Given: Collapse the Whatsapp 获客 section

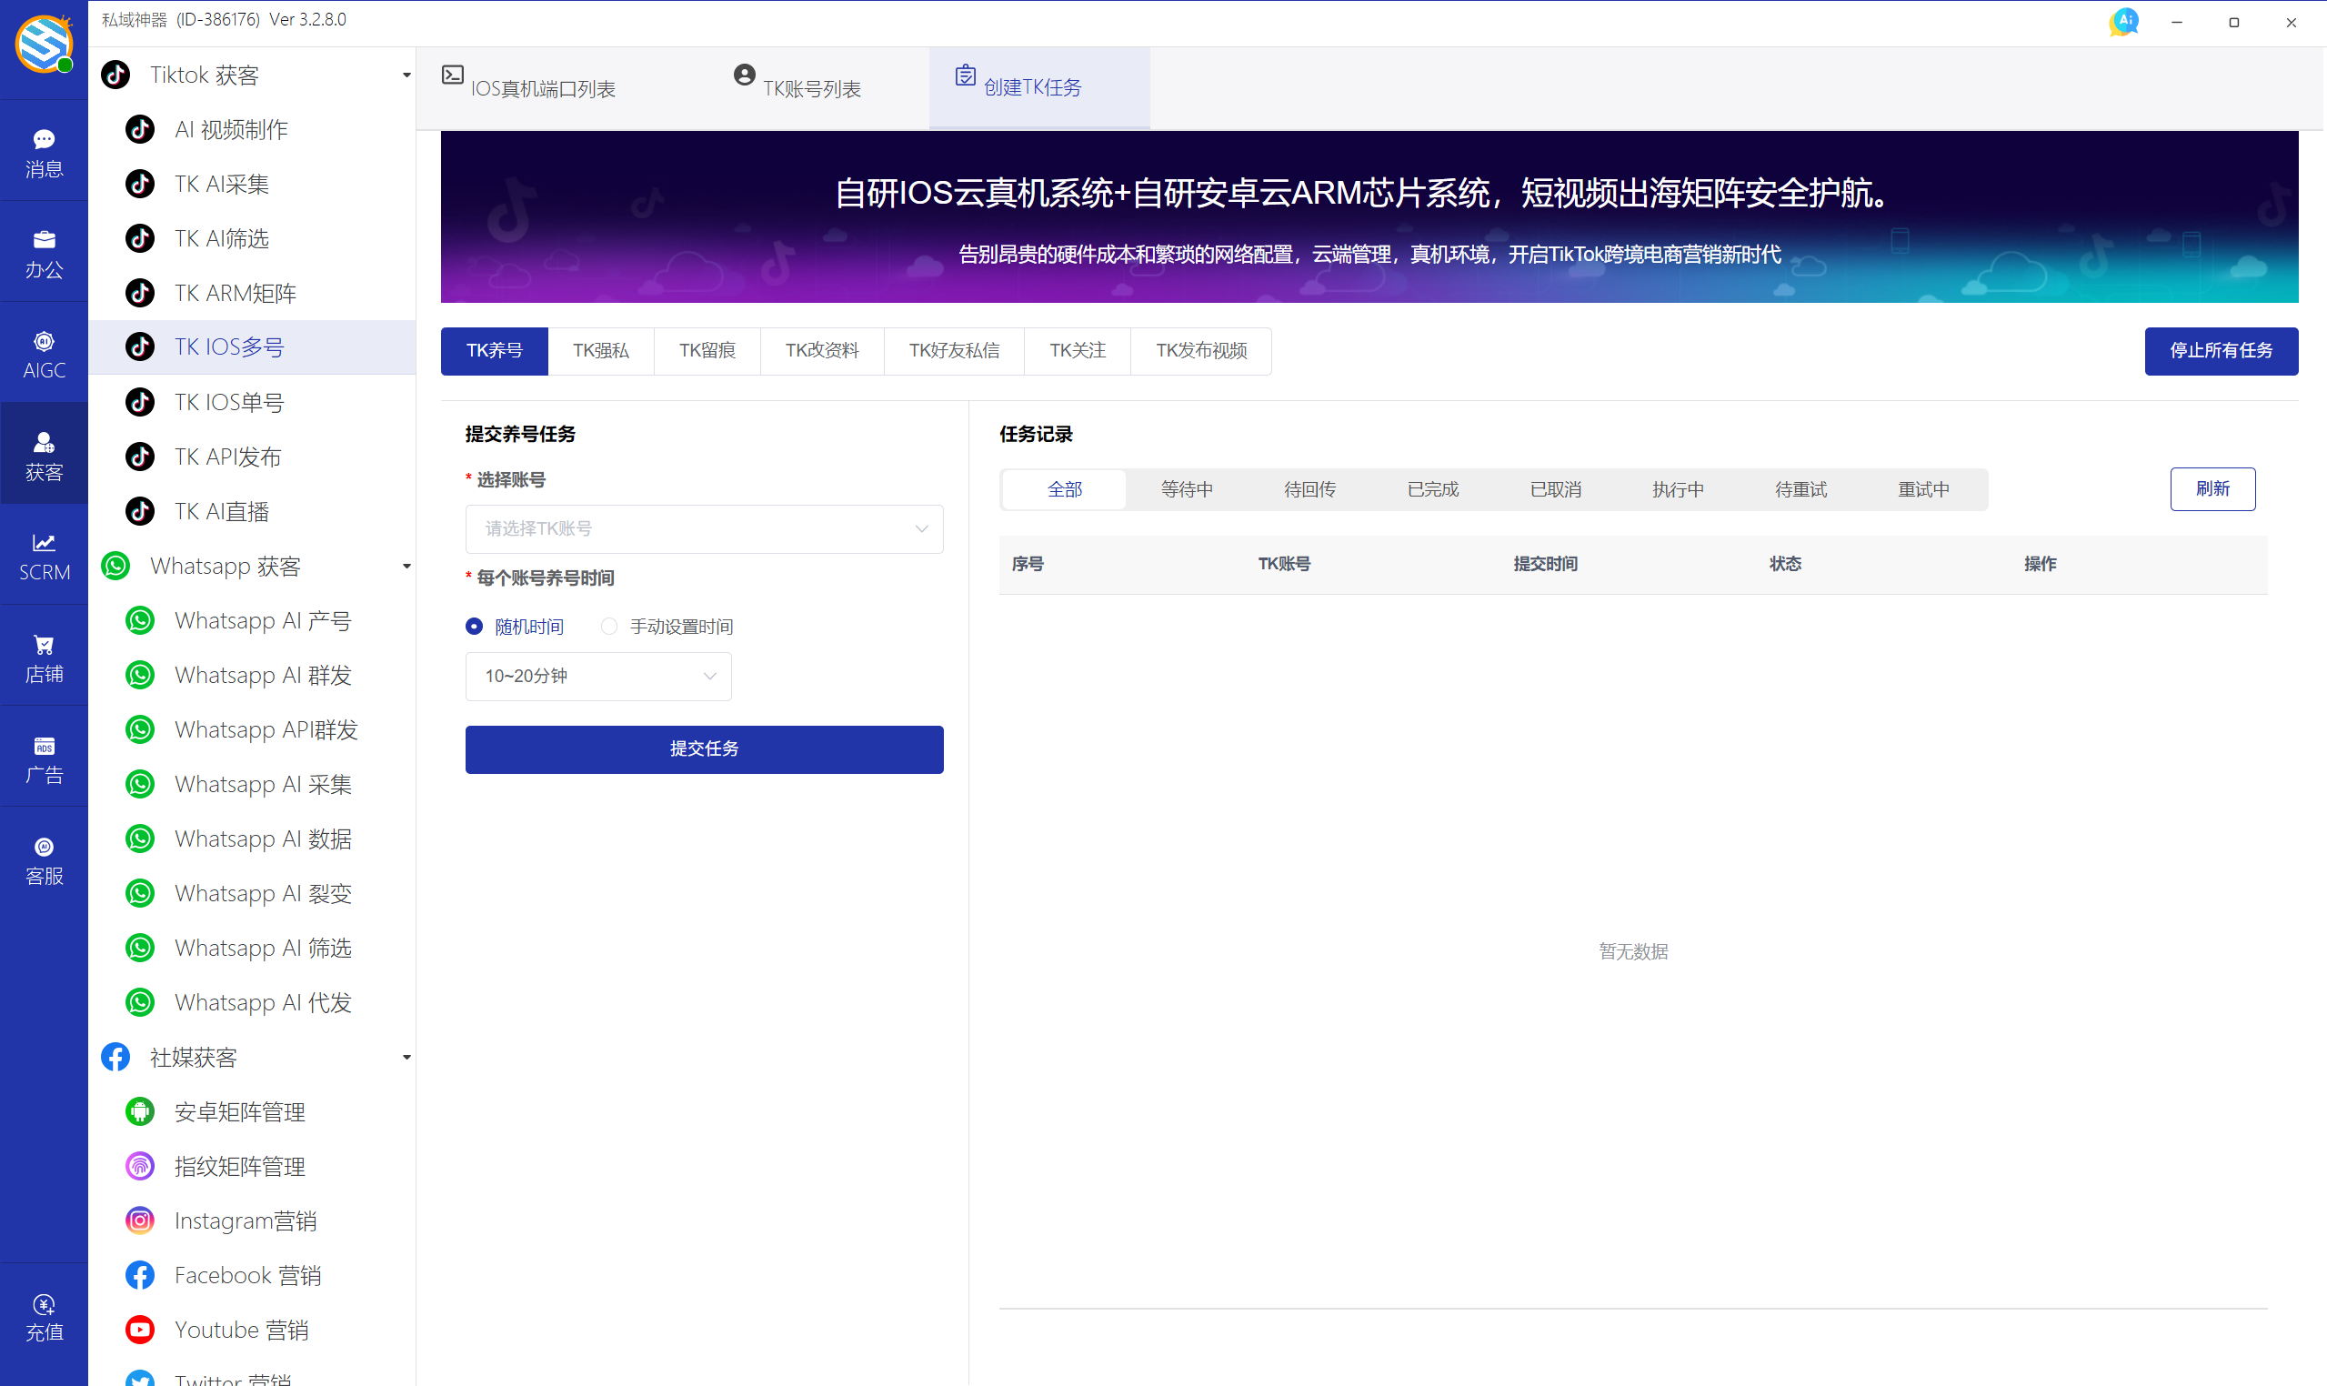Looking at the screenshot, I should (x=406, y=565).
